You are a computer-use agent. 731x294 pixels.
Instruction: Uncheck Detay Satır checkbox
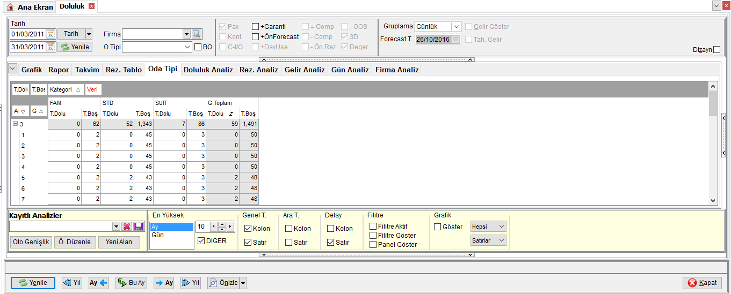click(331, 243)
